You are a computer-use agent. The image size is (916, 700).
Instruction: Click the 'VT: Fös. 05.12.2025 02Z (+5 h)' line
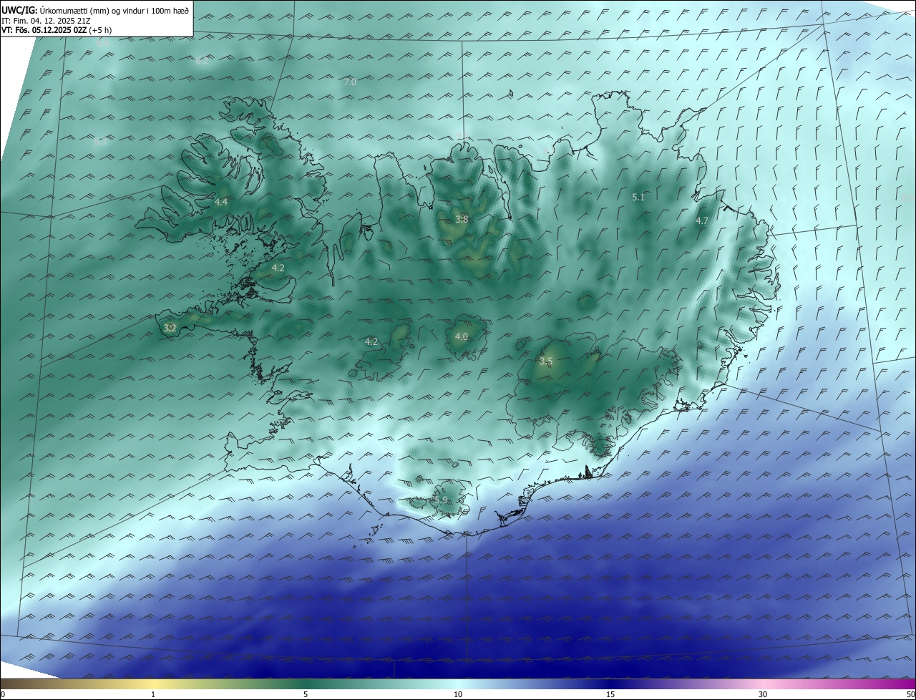click(57, 29)
